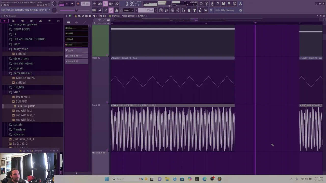Viewport: 326px width, 183px height.
Task: Open the help question mark icon
Action: tap(218, 4)
